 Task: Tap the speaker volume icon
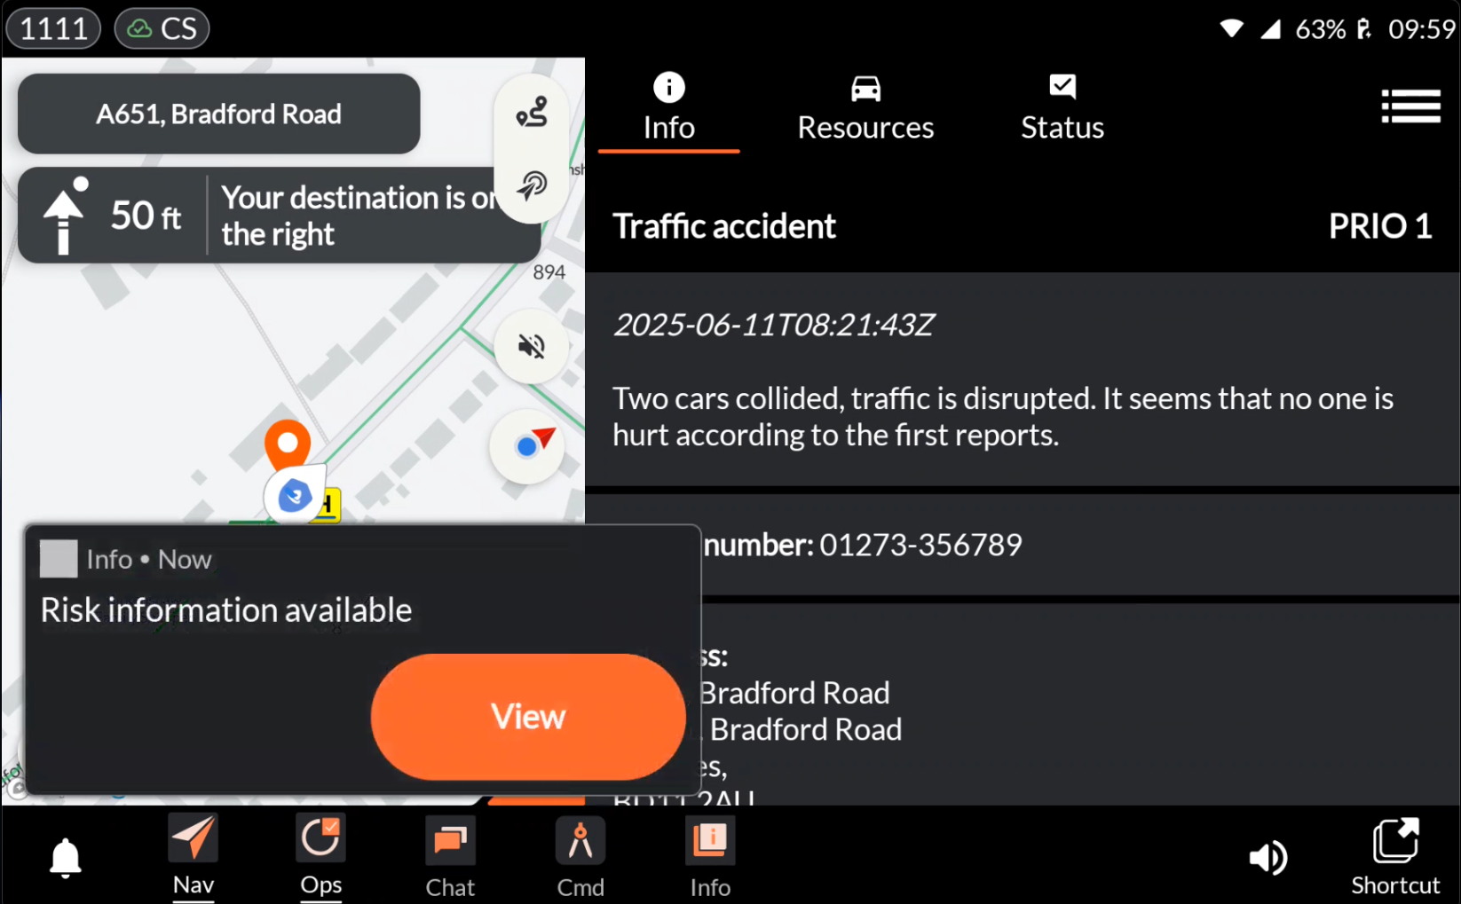pos(1268,857)
